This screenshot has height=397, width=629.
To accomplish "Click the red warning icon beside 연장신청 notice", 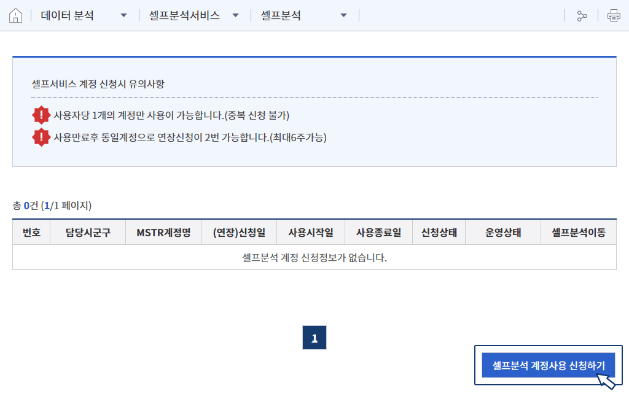I will (x=41, y=137).
